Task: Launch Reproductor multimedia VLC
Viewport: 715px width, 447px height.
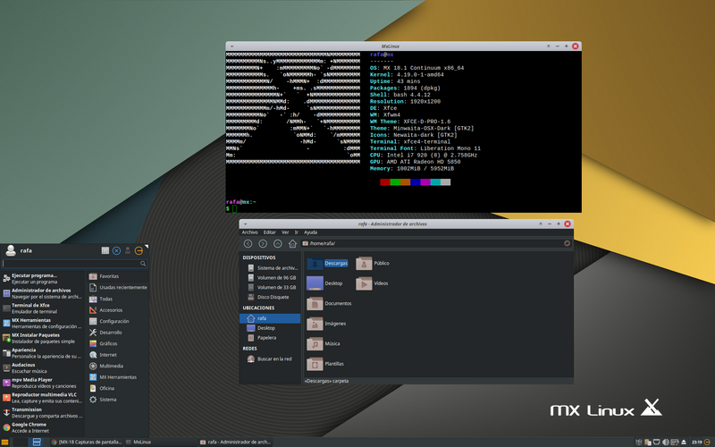Action: [42, 398]
